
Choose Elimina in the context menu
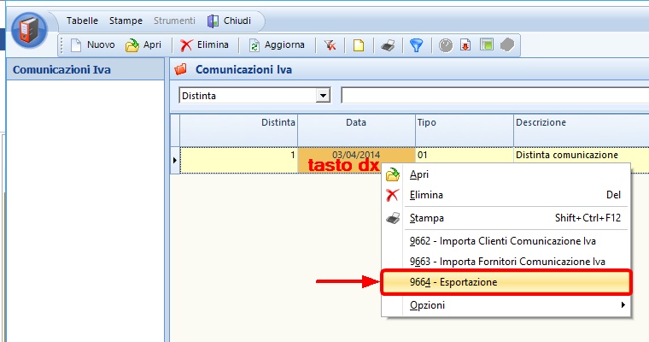[x=506, y=195]
